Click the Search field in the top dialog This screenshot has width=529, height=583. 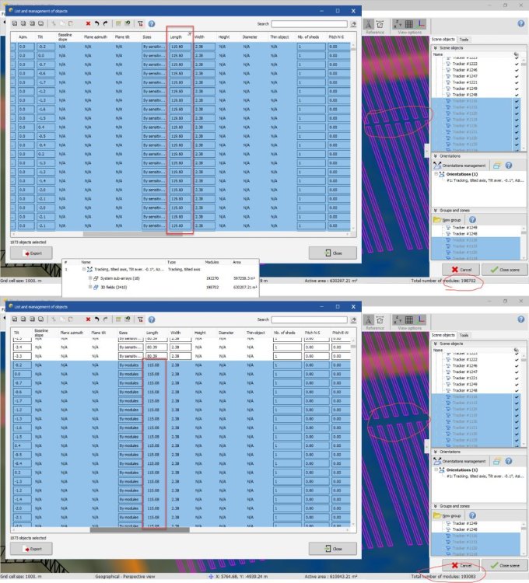(x=310, y=24)
